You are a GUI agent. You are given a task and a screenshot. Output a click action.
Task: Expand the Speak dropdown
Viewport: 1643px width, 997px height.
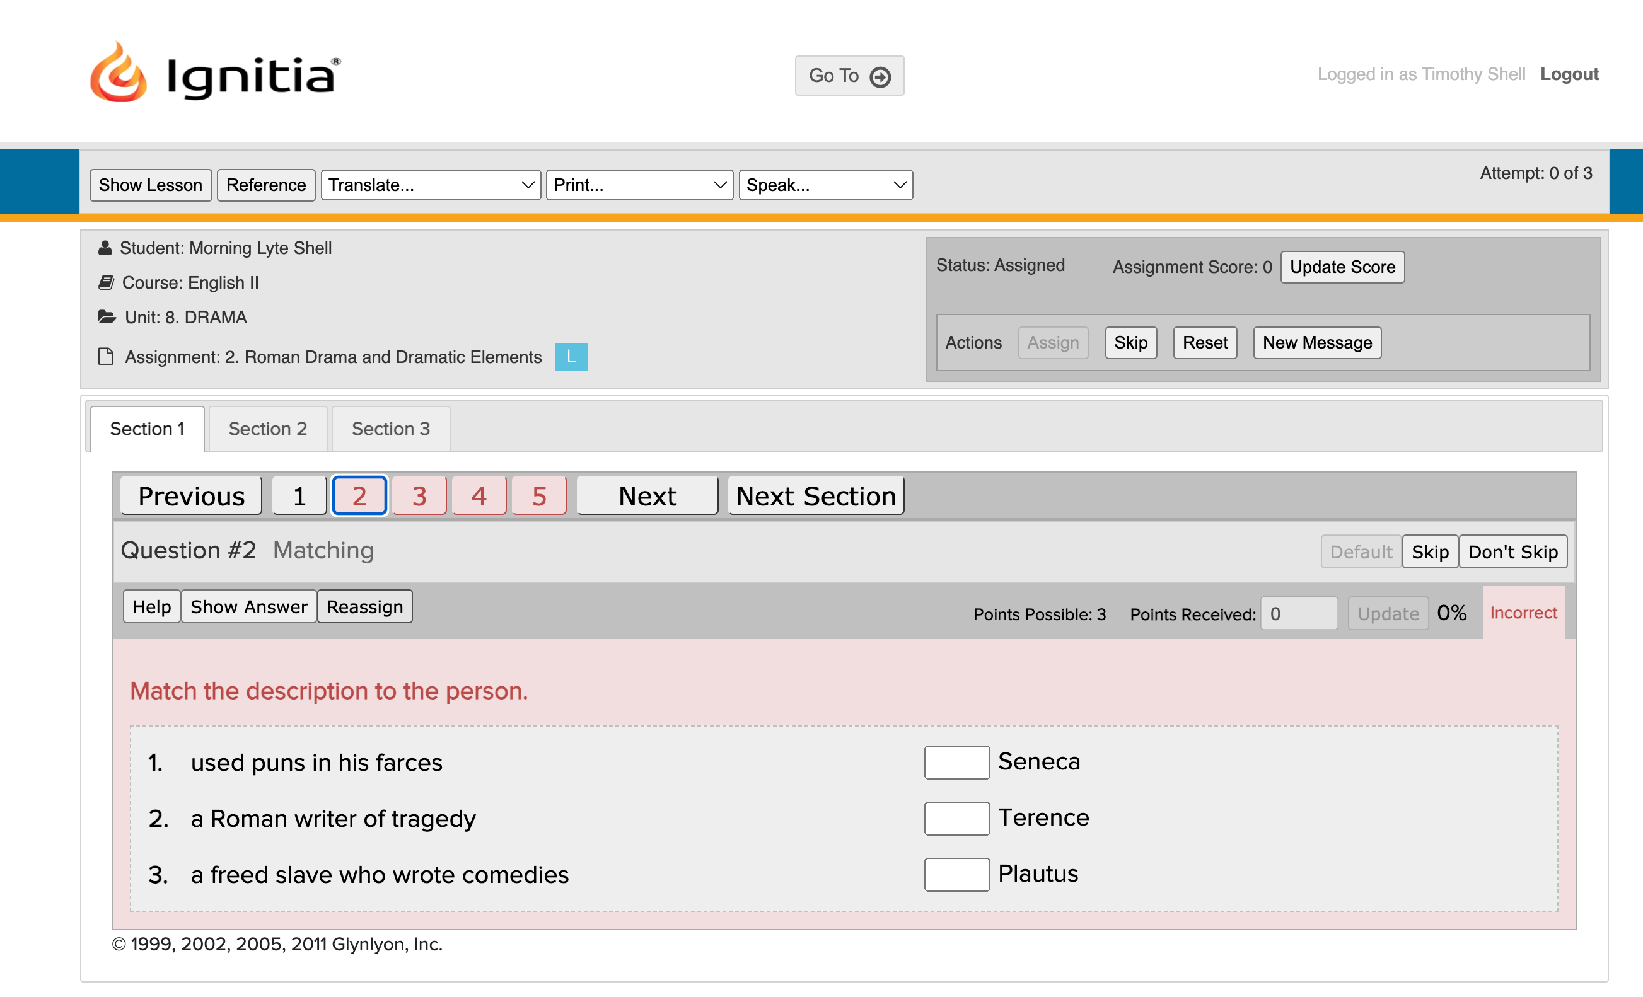[825, 185]
